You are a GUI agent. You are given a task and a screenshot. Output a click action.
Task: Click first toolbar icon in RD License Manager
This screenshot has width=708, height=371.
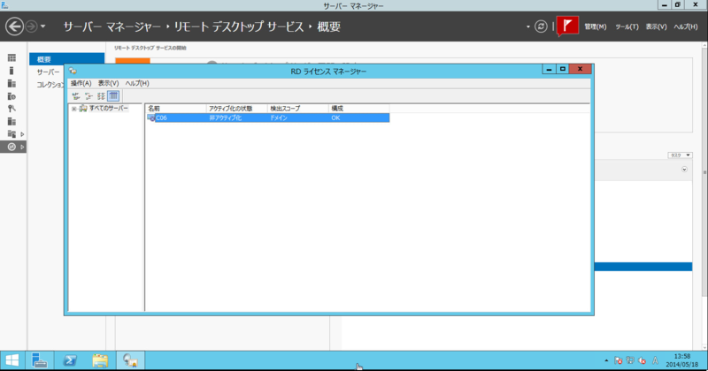pos(76,96)
